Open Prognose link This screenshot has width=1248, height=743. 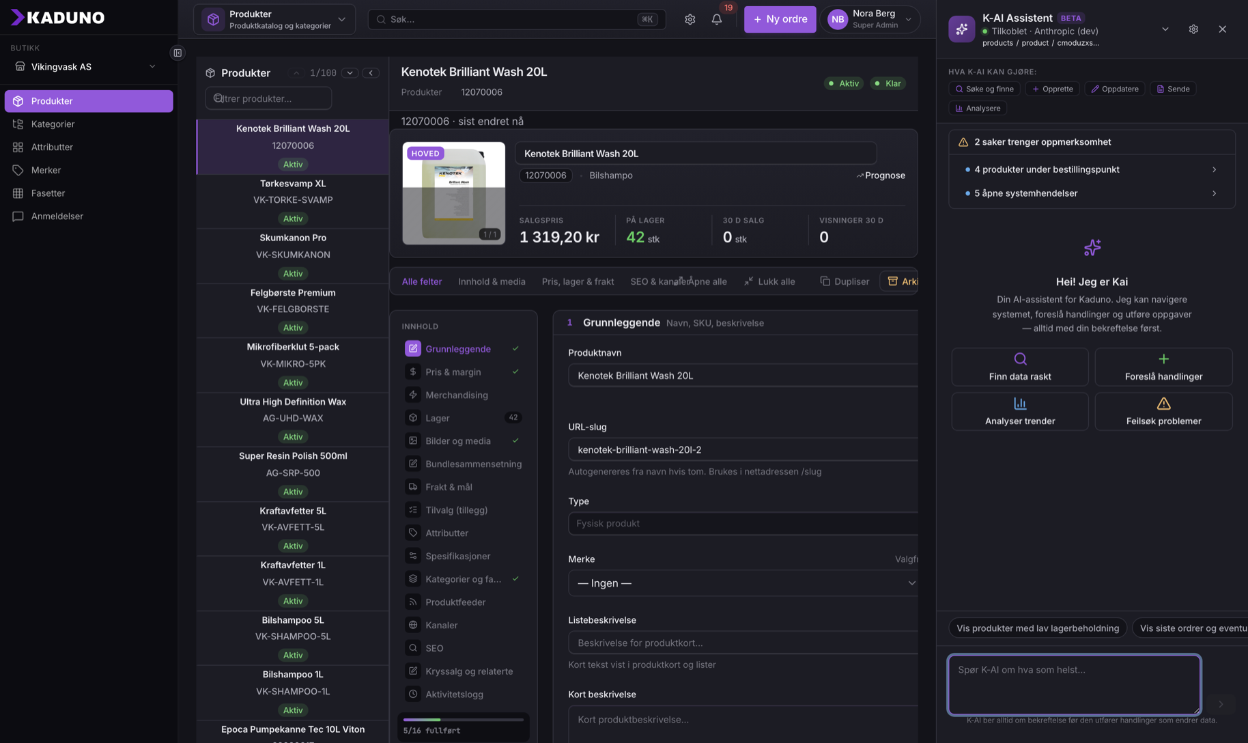881,176
